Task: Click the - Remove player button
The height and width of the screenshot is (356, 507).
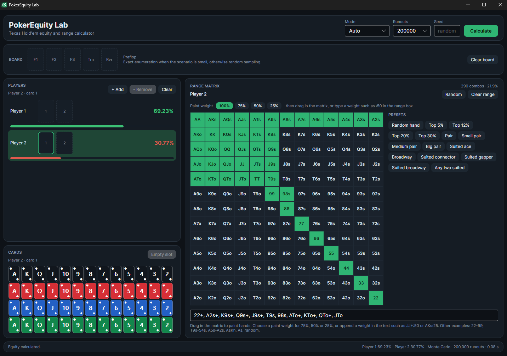Action: [143, 90]
